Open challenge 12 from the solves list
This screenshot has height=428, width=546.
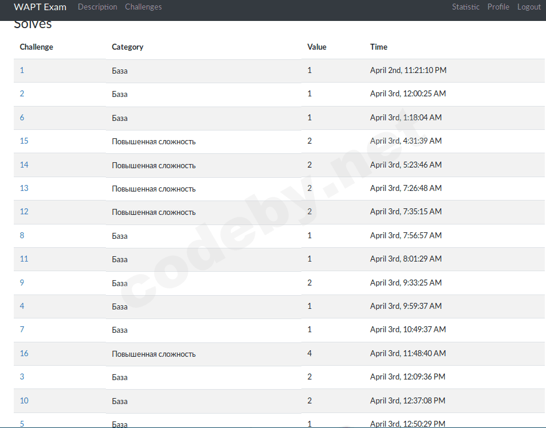24,211
